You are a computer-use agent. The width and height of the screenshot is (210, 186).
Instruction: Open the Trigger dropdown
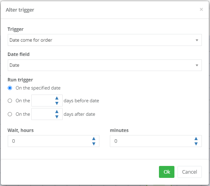[105, 40]
